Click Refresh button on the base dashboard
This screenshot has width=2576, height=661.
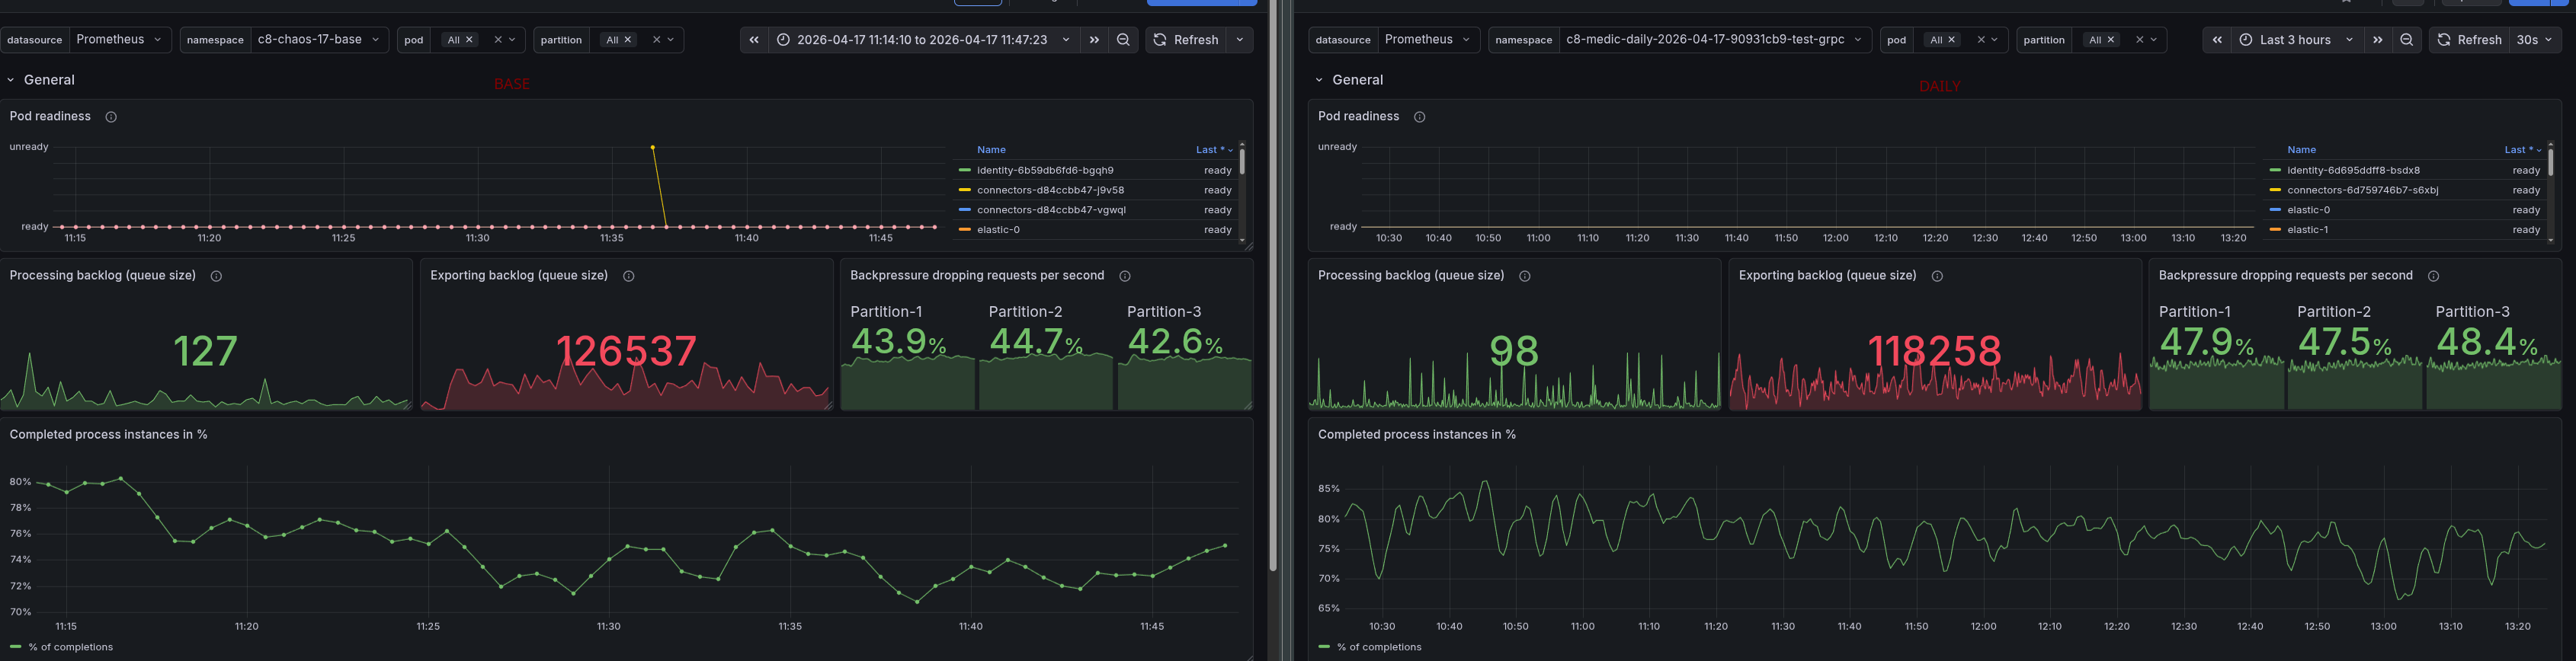pyautogui.click(x=1186, y=40)
